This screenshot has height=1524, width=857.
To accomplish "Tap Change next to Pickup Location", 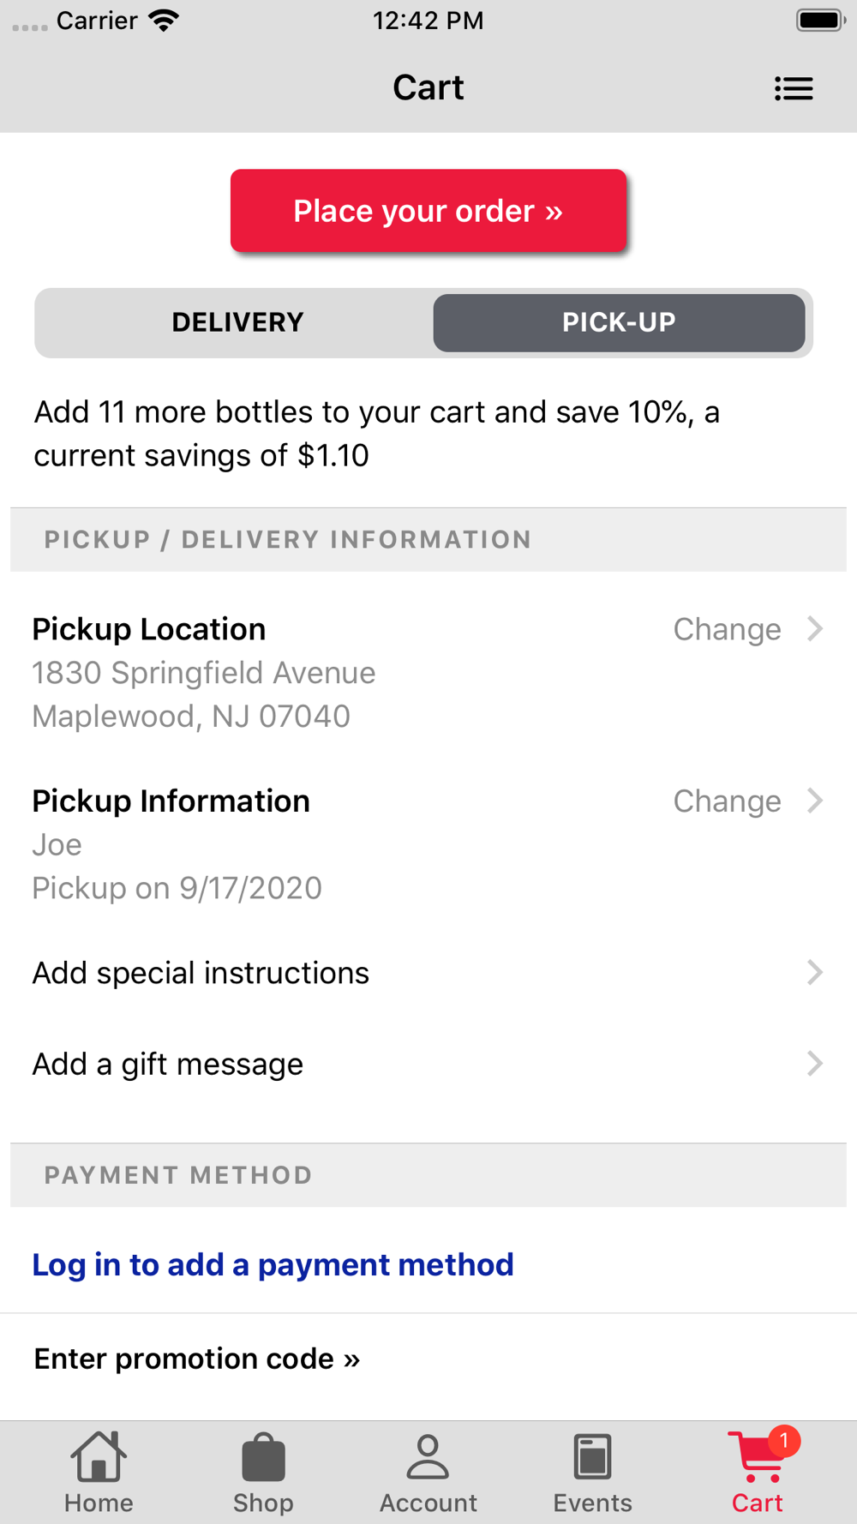I will coord(727,629).
